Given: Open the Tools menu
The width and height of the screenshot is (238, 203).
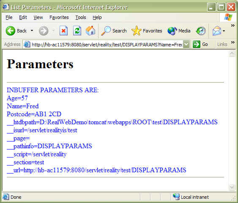Looking at the screenshot, I should click(x=81, y=17).
